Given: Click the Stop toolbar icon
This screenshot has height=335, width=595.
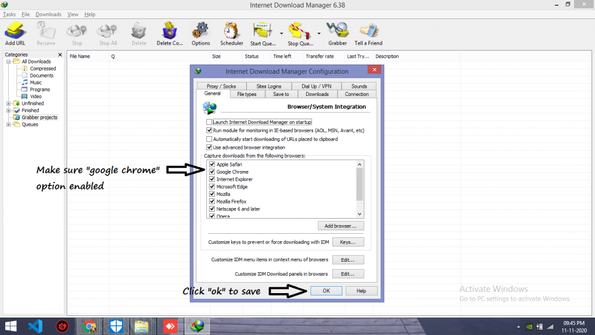Looking at the screenshot, I should click(x=77, y=33).
